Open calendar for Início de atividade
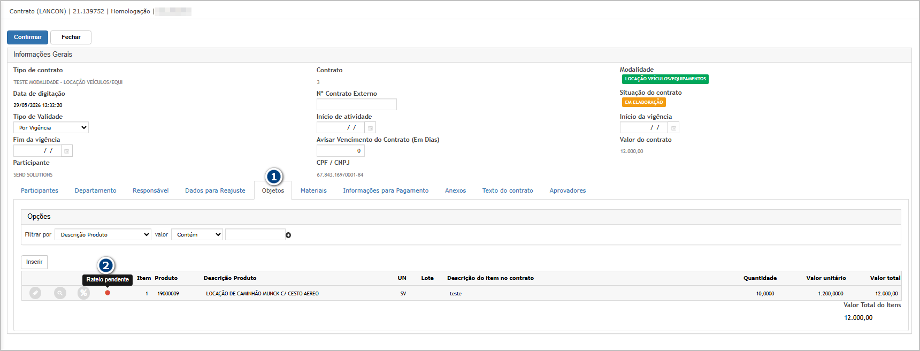 pos(370,128)
